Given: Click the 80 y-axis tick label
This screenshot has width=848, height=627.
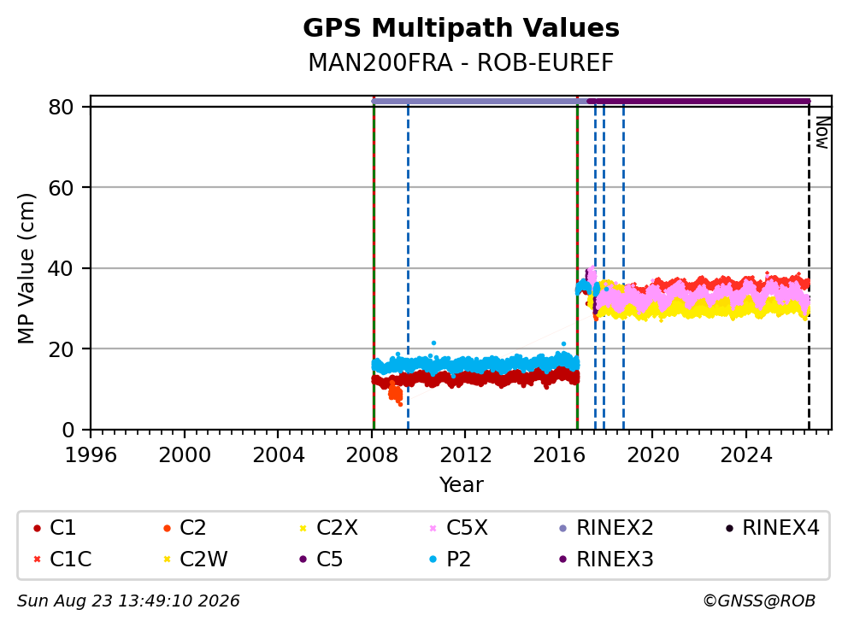Looking at the screenshot, I should click(x=61, y=107).
